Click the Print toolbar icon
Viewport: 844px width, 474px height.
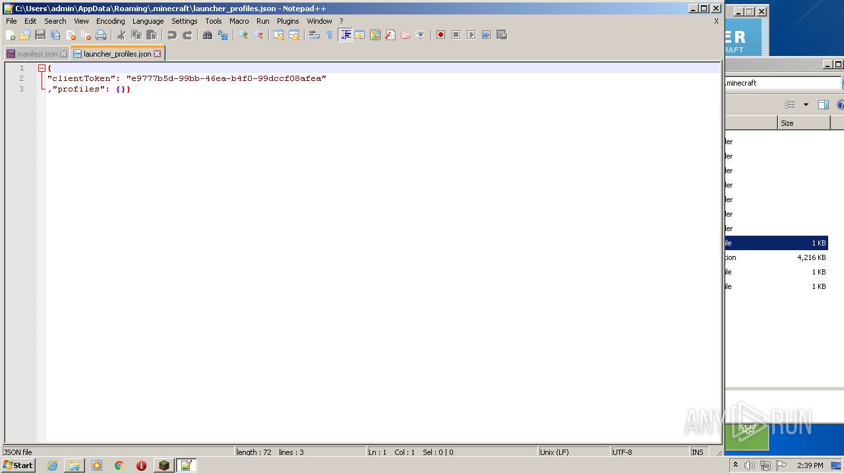click(x=101, y=35)
